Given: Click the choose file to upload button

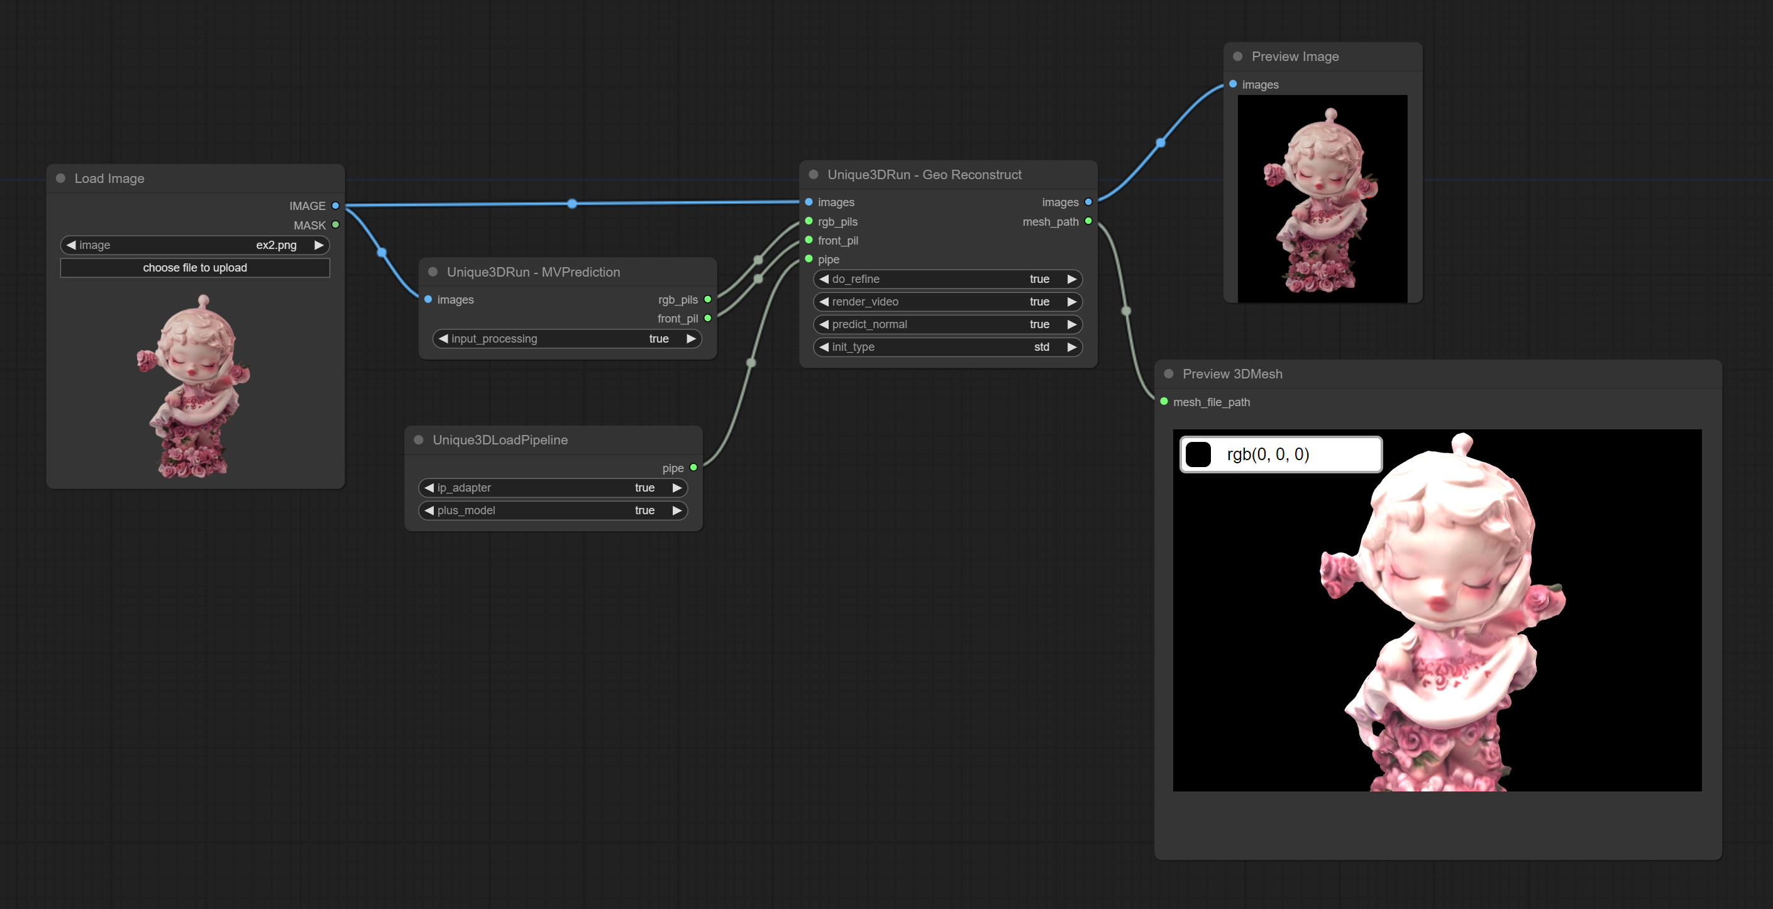Looking at the screenshot, I should click(195, 268).
